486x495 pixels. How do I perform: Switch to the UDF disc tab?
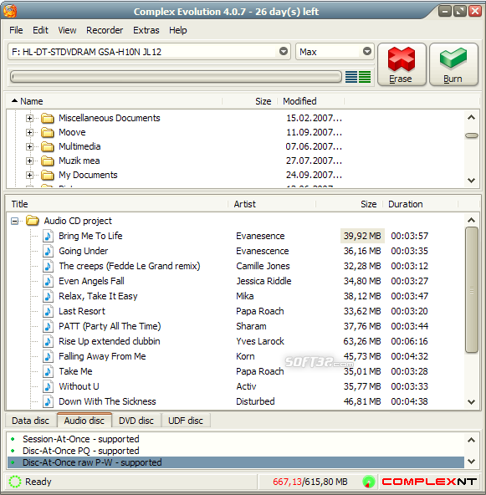(186, 421)
